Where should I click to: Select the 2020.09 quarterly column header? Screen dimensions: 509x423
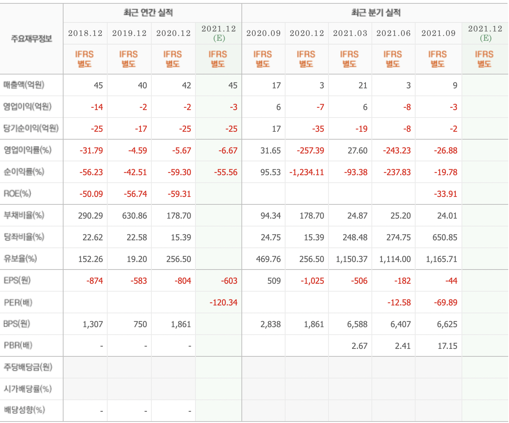click(263, 33)
